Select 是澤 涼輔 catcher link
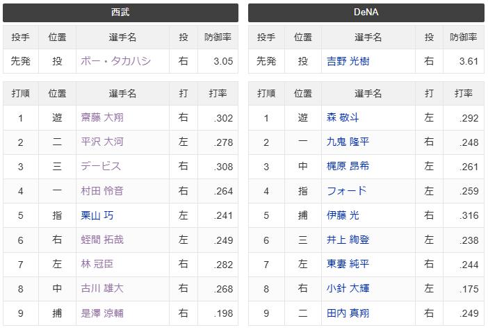Image resolution: width=488 pixels, height=332 pixels. [102, 313]
